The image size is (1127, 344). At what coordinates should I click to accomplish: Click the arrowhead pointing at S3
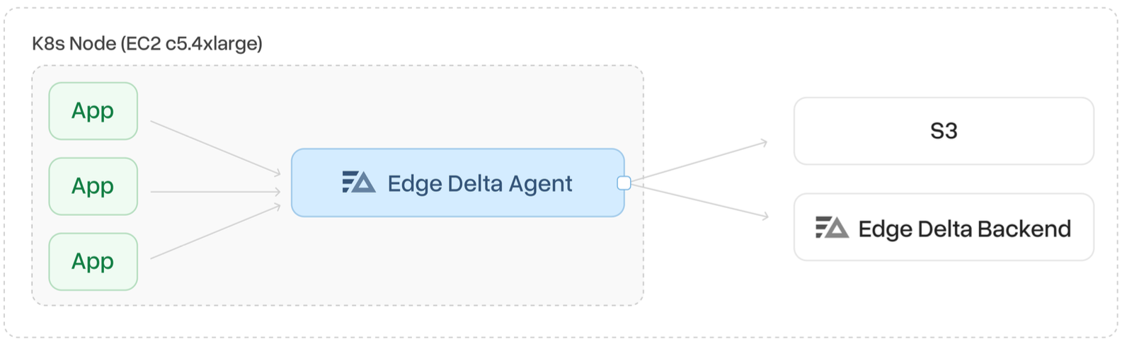[x=764, y=143]
